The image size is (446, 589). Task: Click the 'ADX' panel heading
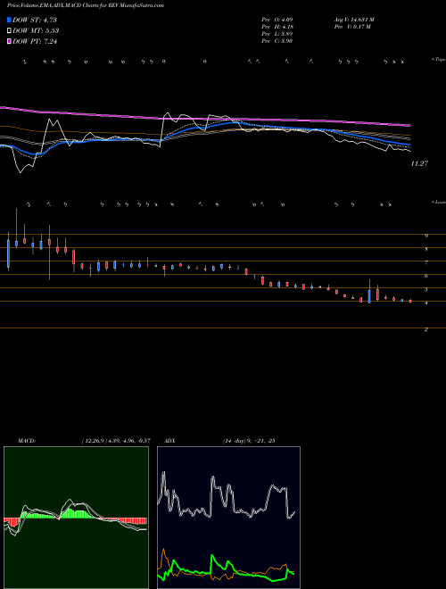click(170, 441)
